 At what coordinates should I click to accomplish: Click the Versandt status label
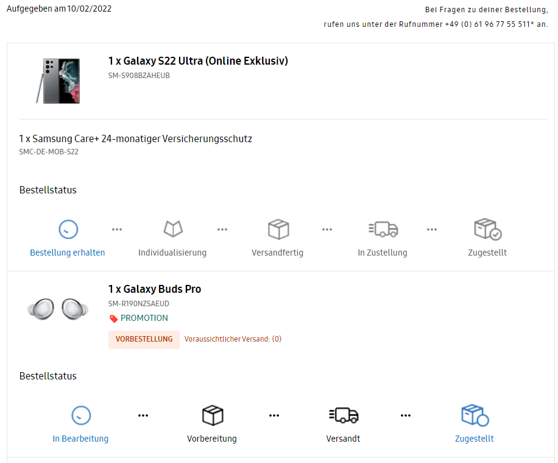coord(343,439)
